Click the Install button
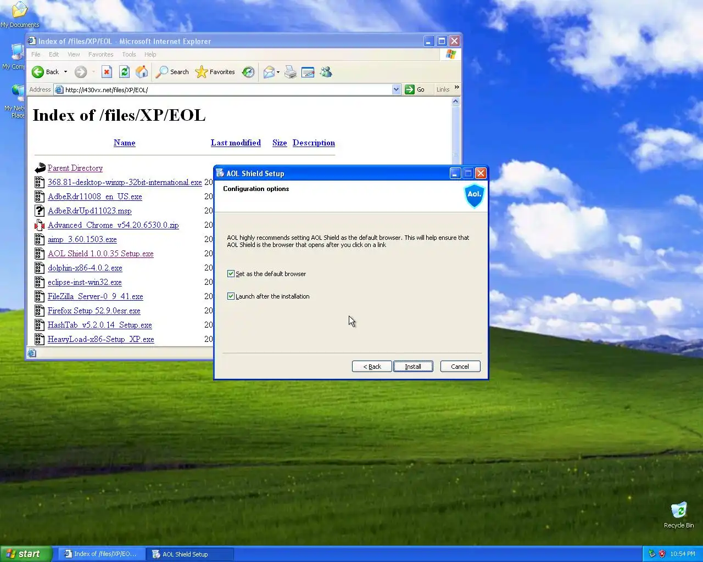 413,367
